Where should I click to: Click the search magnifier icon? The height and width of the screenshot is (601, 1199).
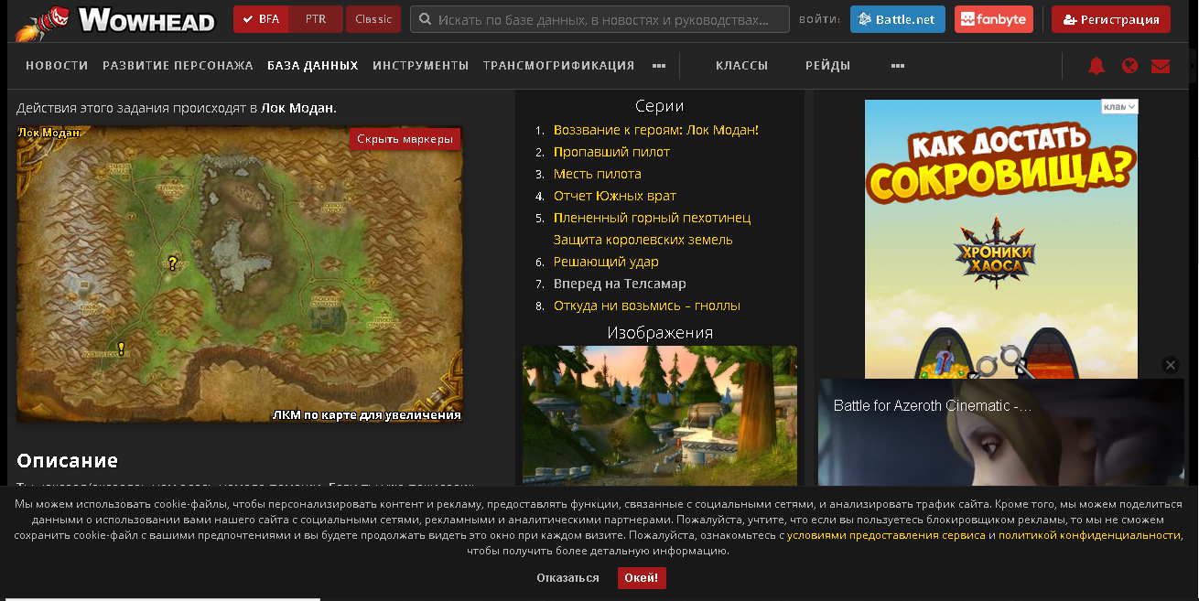click(425, 19)
